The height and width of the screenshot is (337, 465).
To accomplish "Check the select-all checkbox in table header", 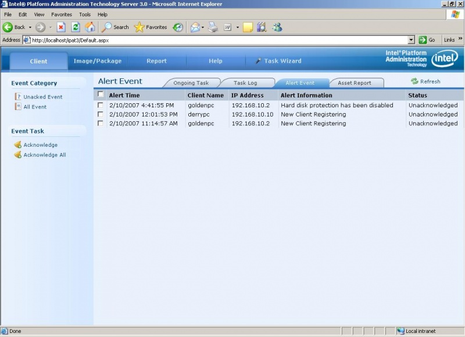I will [101, 95].
